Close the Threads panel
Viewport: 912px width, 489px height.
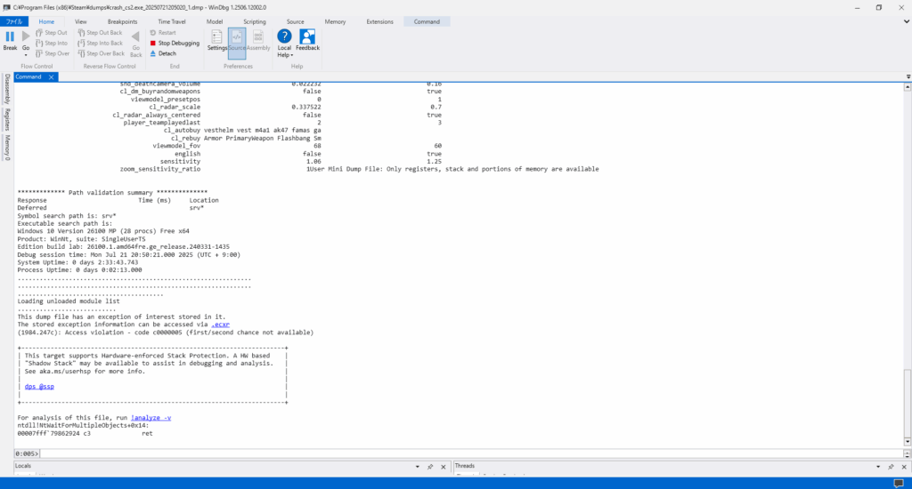[x=904, y=467]
